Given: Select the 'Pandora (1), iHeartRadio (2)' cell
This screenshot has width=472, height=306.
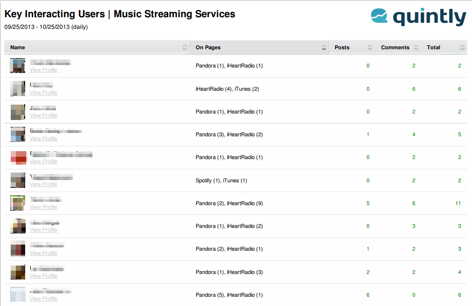Looking at the screenshot, I should coord(229,226).
